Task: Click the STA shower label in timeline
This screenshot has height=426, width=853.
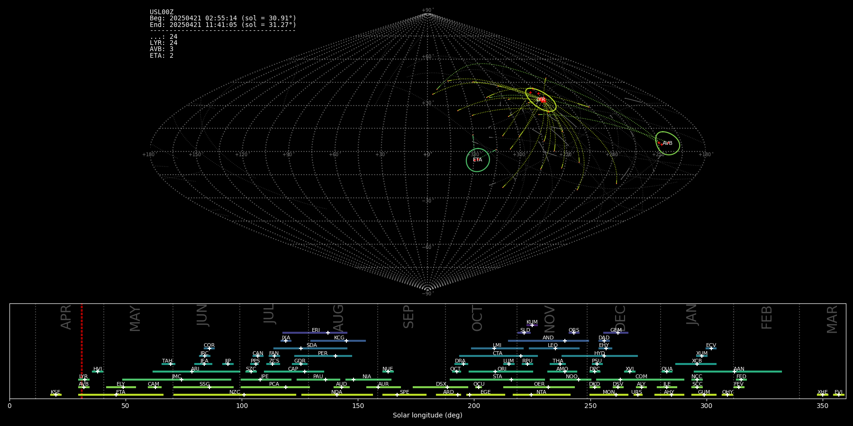Action: pyautogui.click(x=497, y=377)
